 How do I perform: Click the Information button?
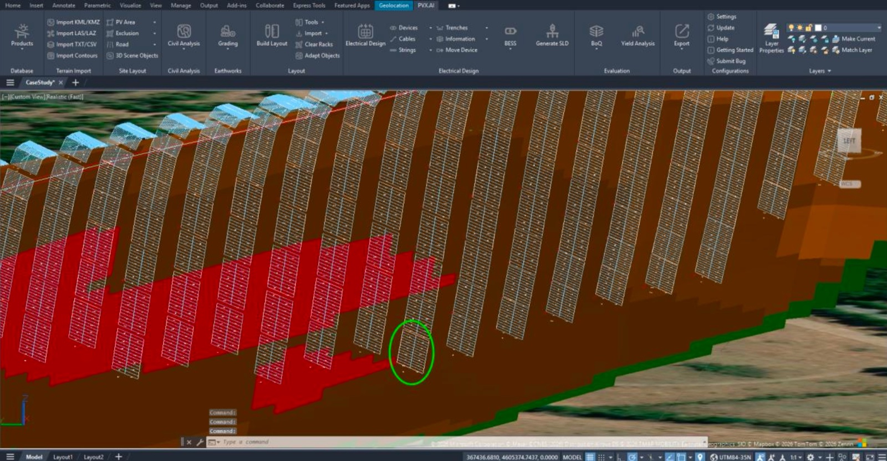pyautogui.click(x=456, y=39)
